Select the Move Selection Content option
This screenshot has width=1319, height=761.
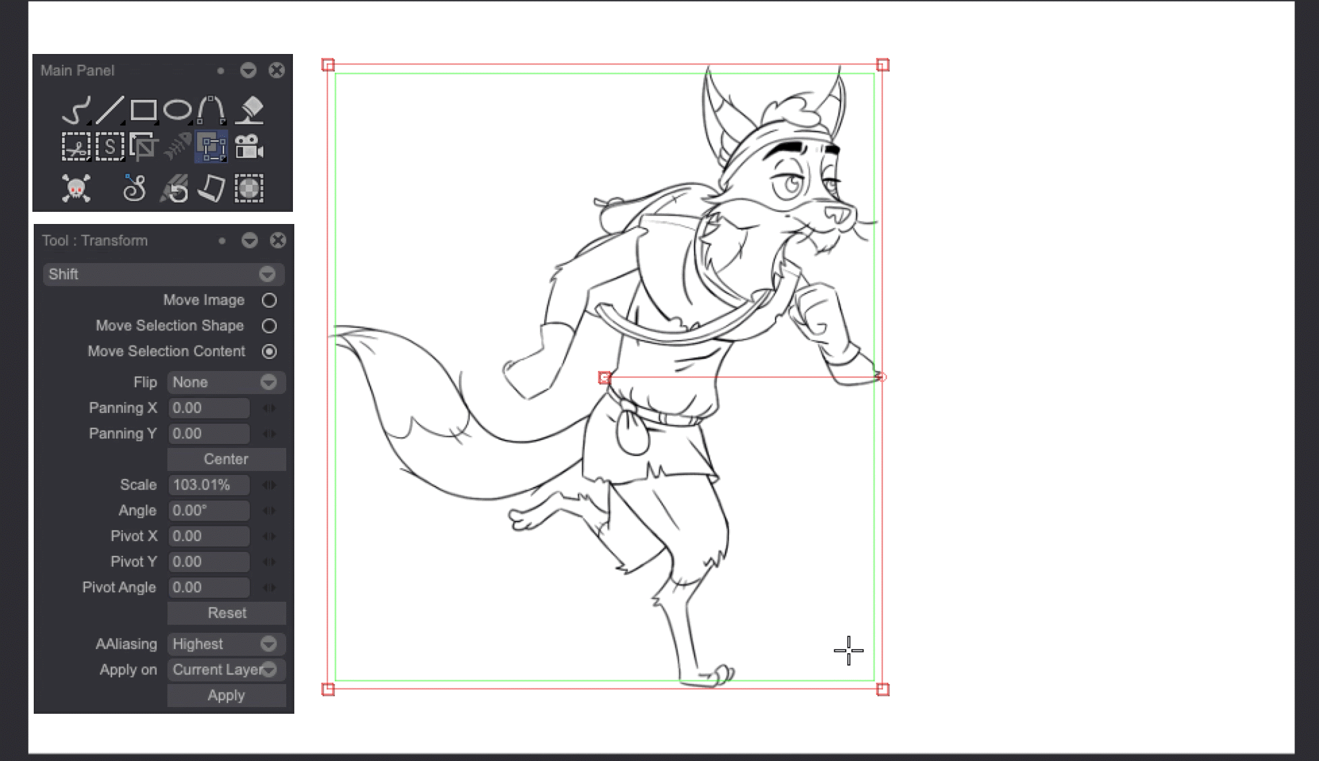[269, 351]
